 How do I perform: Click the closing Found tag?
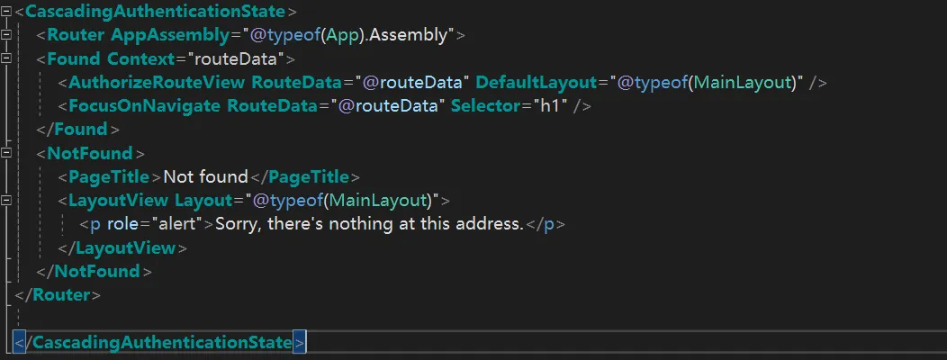[x=84, y=130]
